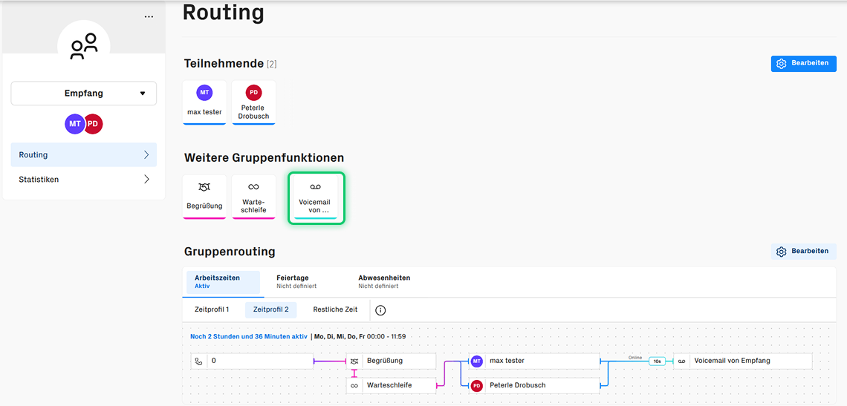This screenshot has width=847, height=406.
Task: Switch to the Abwesenheiten tab
Action: click(384, 282)
